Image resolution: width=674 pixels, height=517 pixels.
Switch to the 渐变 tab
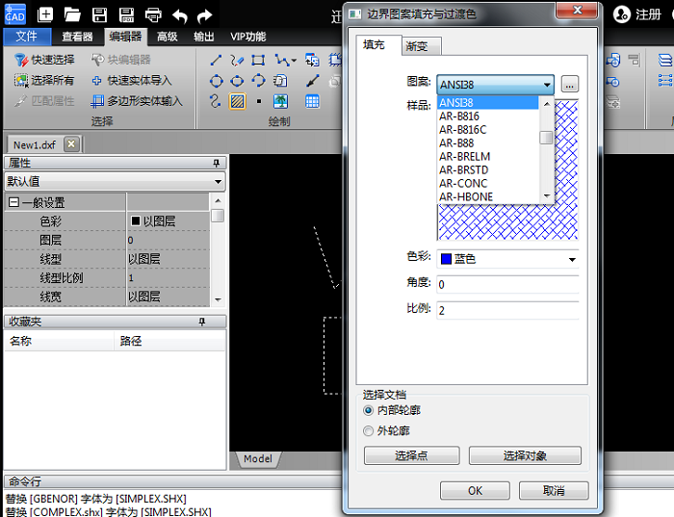[417, 46]
